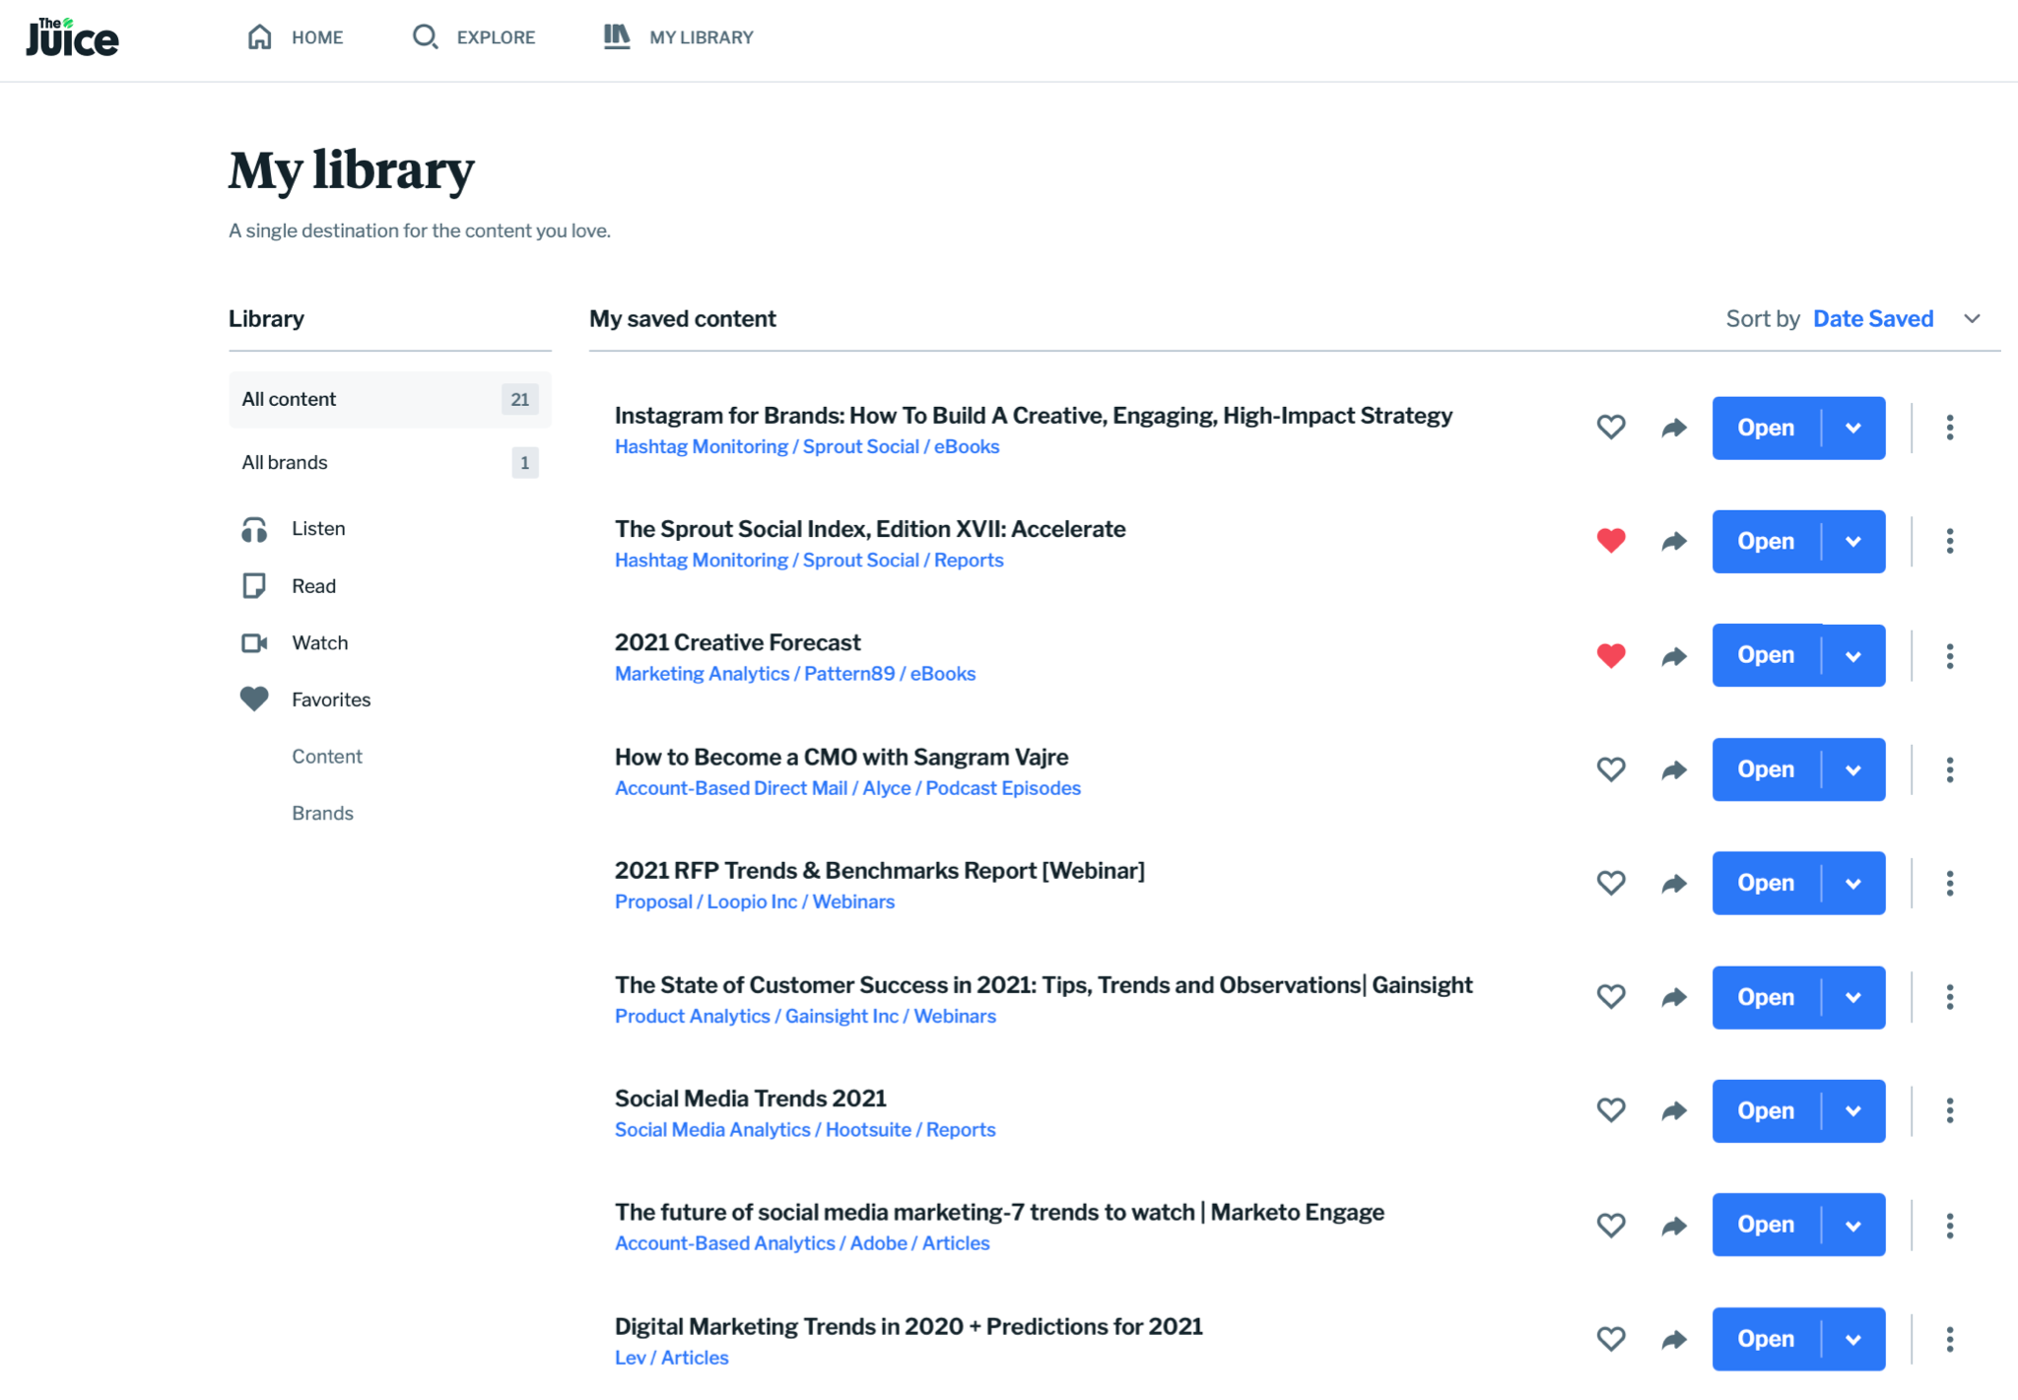Expand Open button arrow for Sprout Social Index
2018x1400 pixels.
point(1853,542)
